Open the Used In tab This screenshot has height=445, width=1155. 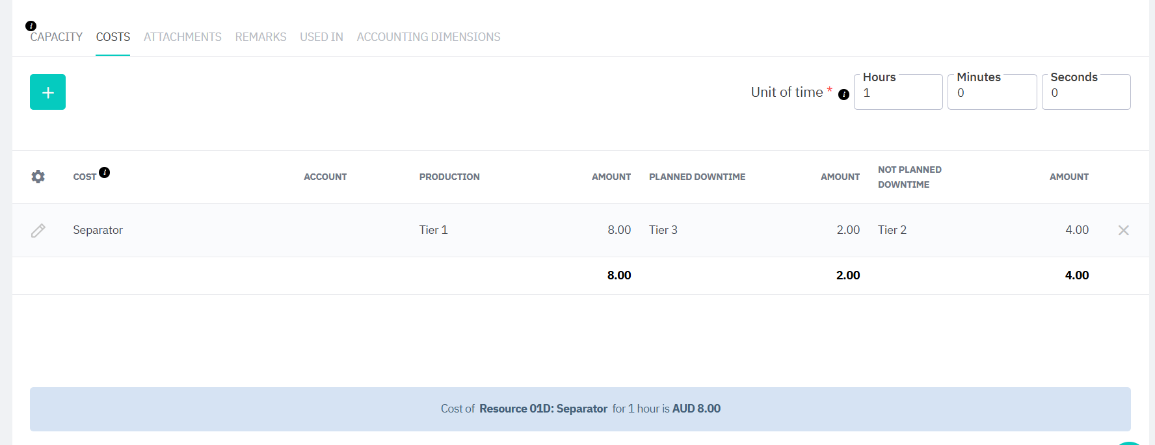tap(321, 37)
